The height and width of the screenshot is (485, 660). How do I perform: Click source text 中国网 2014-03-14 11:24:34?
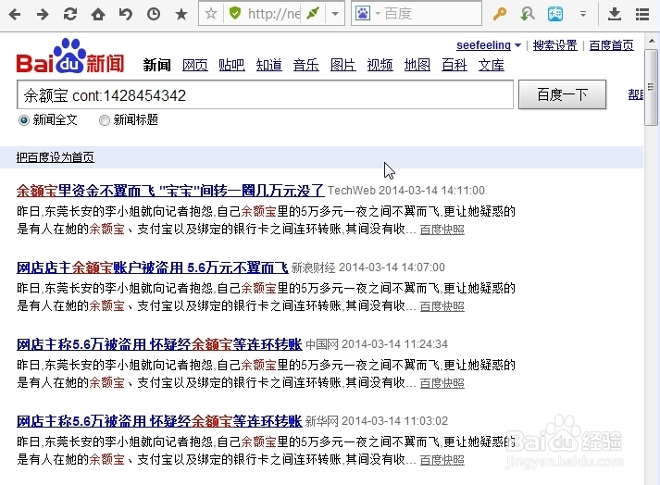(x=377, y=344)
